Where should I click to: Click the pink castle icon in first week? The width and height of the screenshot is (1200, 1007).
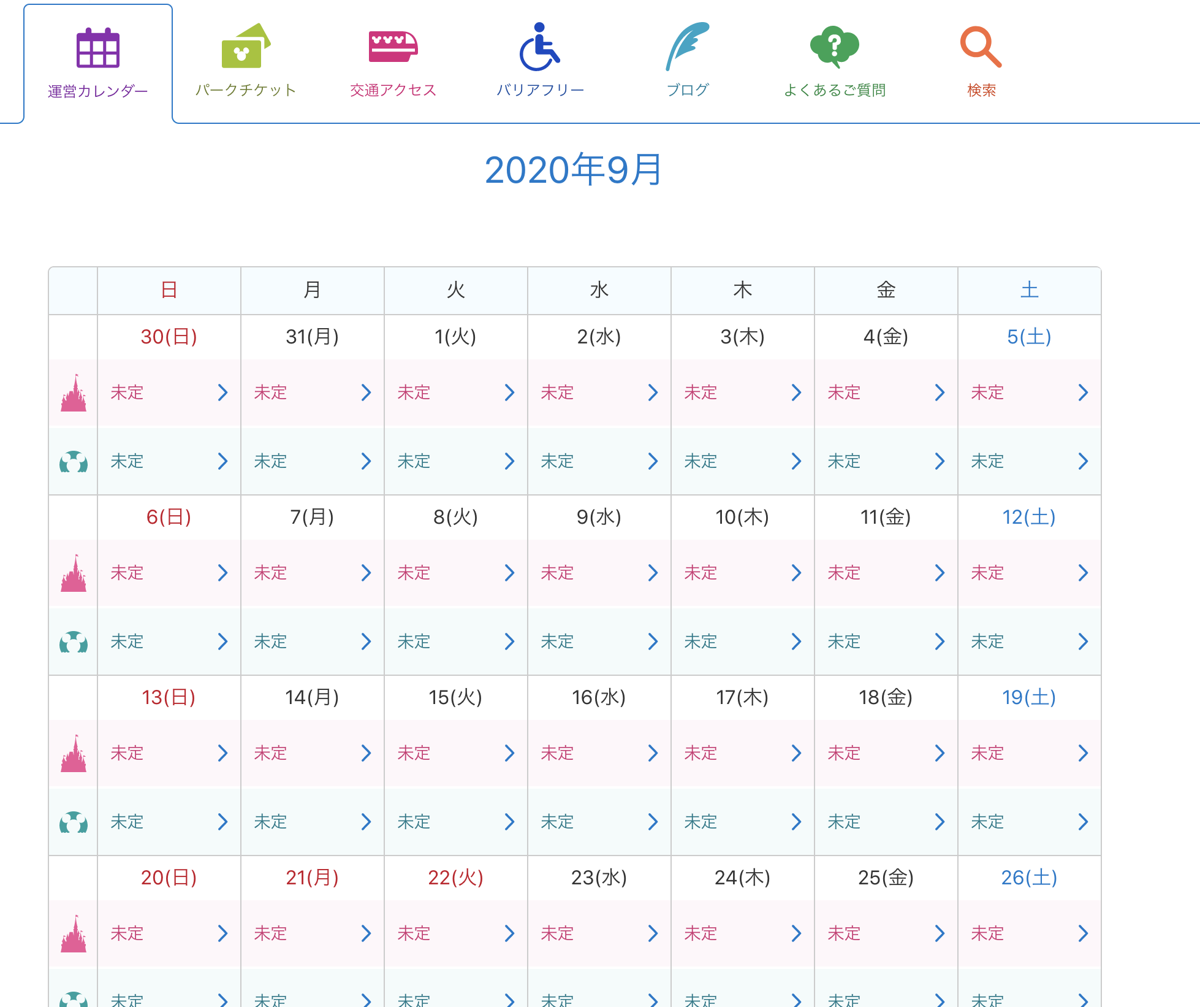coord(74,393)
